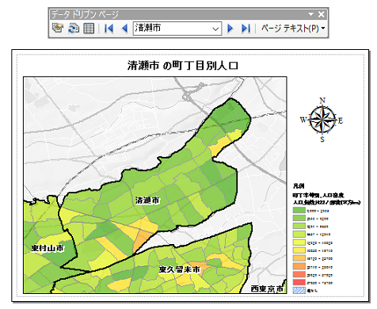Screen dimensions: 377x309
Task: Open the index layer attribute table icon
Action: (x=89, y=29)
